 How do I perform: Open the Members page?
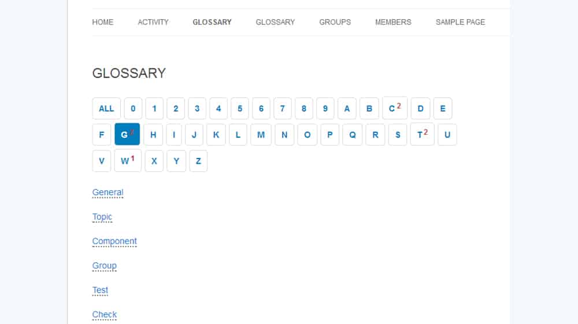[393, 22]
